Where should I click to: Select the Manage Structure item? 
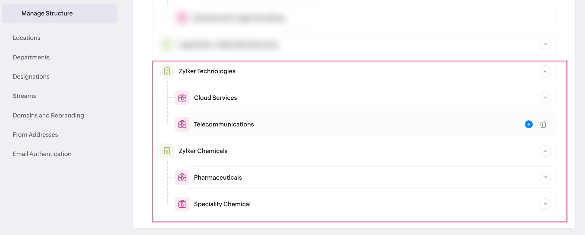(47, 13)
